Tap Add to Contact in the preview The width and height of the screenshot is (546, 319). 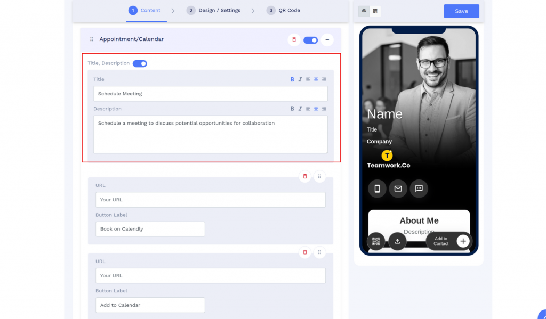449,241
